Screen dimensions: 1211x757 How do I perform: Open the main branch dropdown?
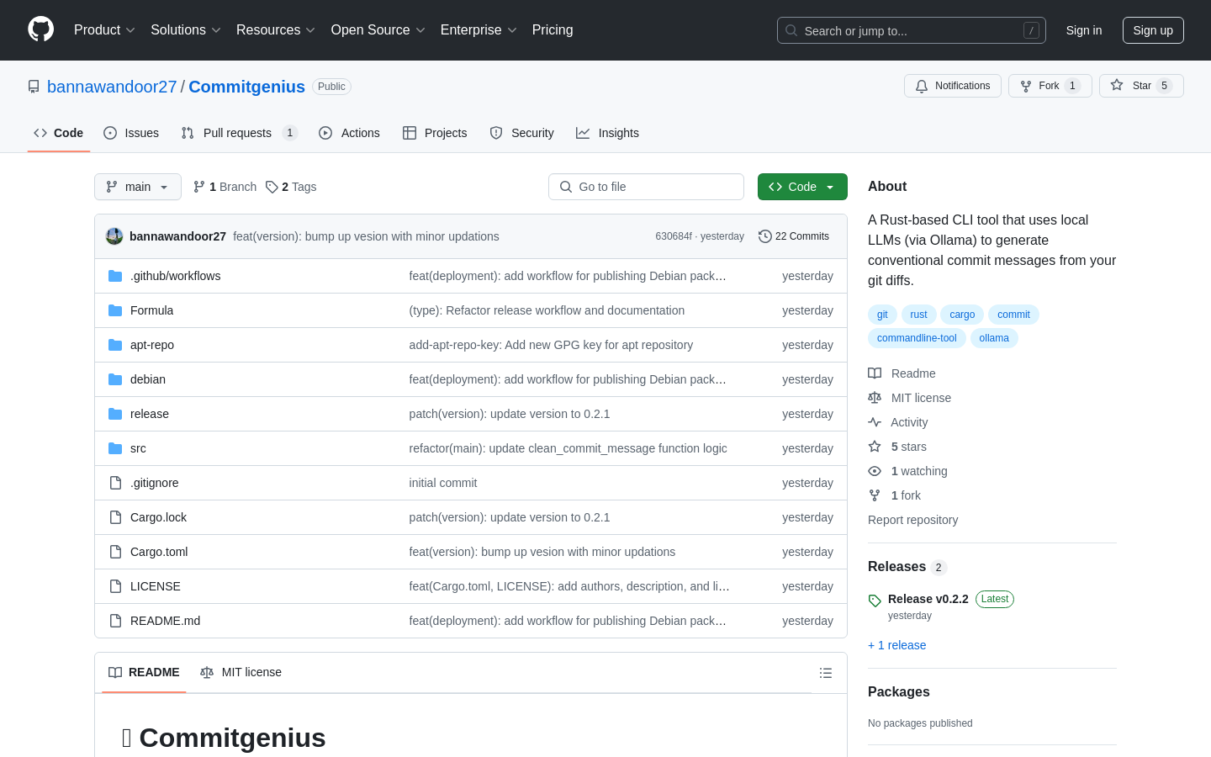pos(138,187)
